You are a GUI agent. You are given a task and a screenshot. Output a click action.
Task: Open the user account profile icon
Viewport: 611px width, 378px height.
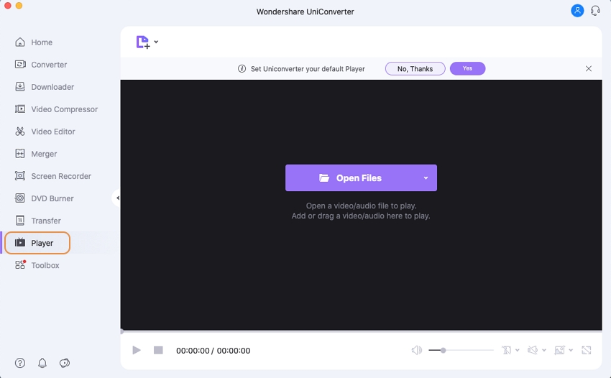click(x=577, y=11)
